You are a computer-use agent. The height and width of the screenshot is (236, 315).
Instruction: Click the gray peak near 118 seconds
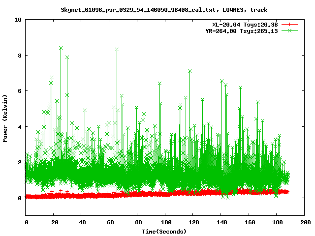tap(189, 71)
